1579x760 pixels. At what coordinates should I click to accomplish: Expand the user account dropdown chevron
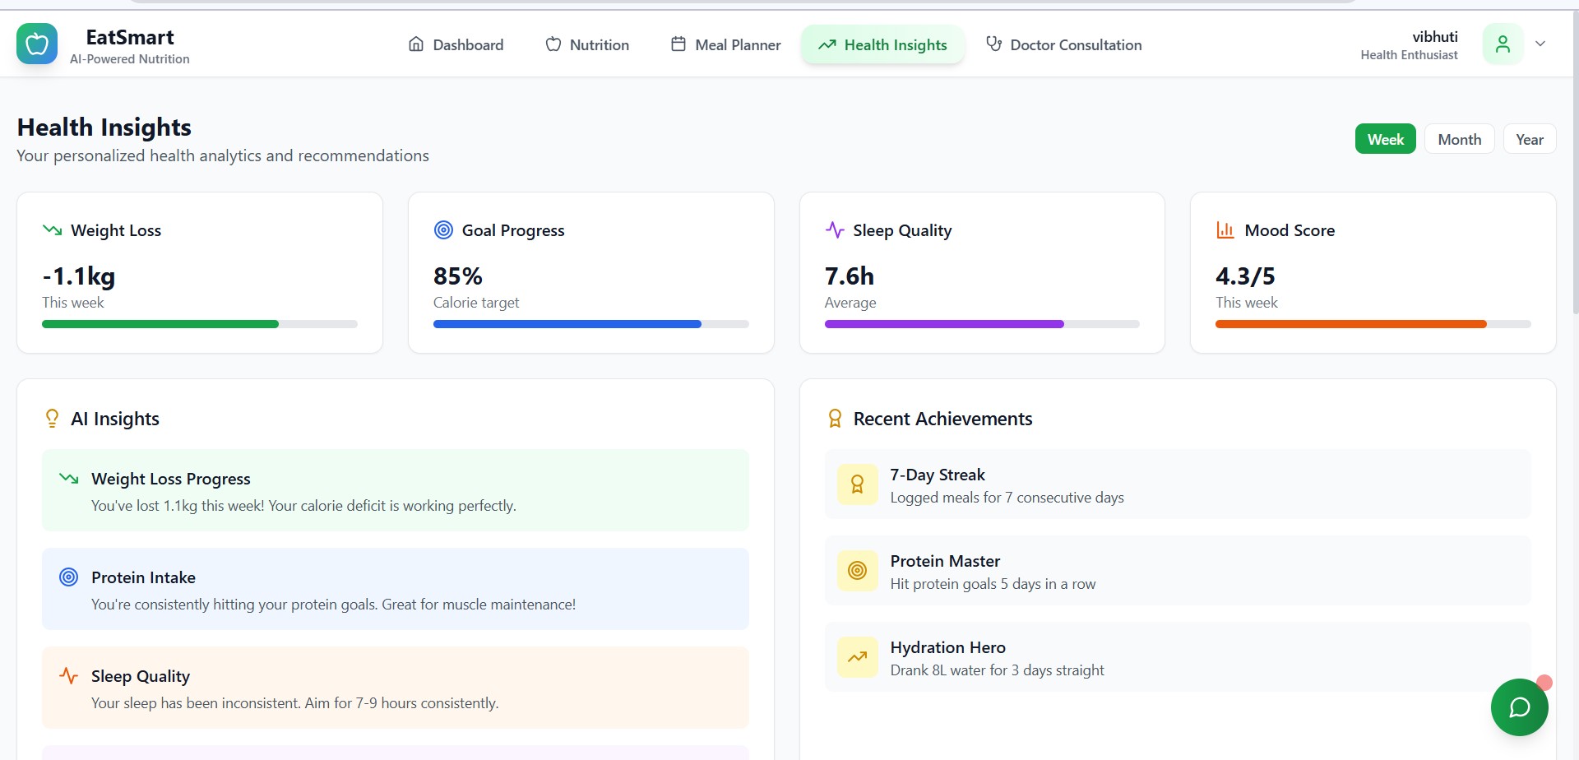pyautogui.click(x=1540, y=44)
